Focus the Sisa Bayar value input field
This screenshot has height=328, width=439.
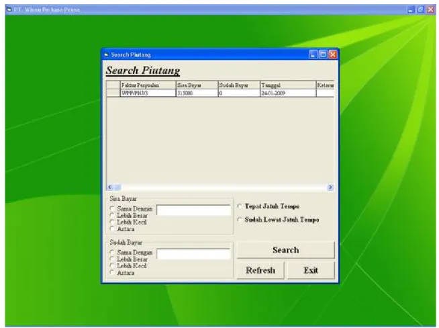tap(193, 210)
